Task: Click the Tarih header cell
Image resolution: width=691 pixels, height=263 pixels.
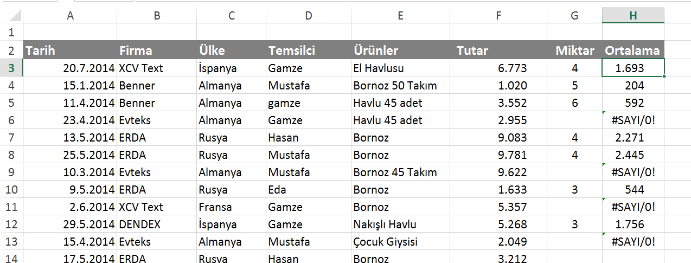Action: [x=70, y=51]
